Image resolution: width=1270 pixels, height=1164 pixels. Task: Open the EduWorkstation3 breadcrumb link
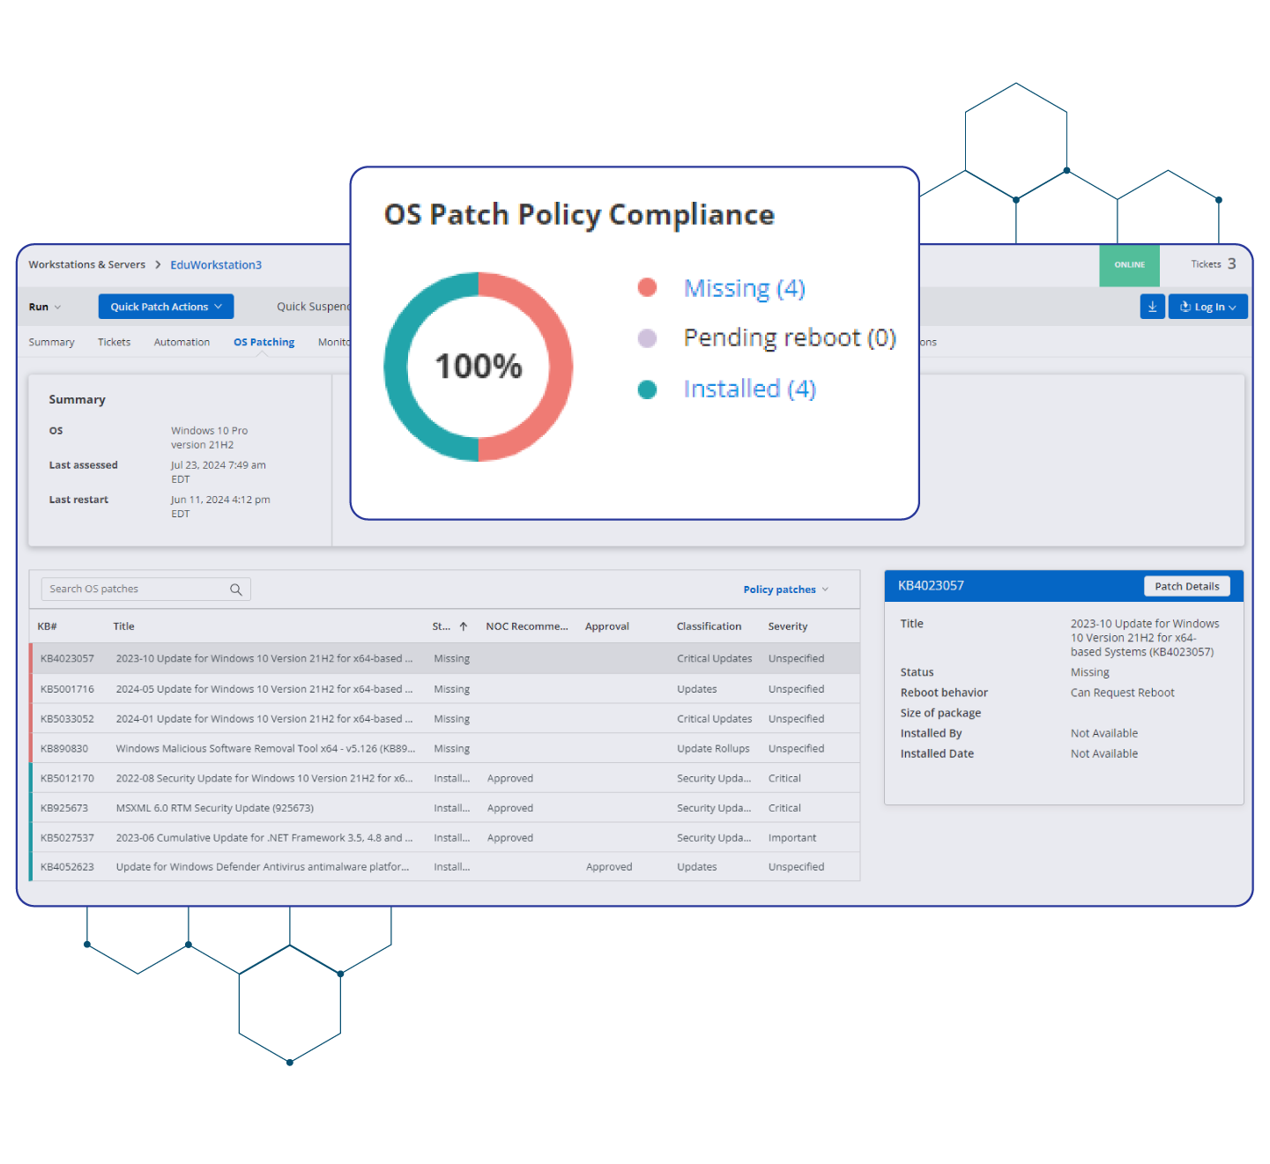pyautogui.click(x=216, y=265)
